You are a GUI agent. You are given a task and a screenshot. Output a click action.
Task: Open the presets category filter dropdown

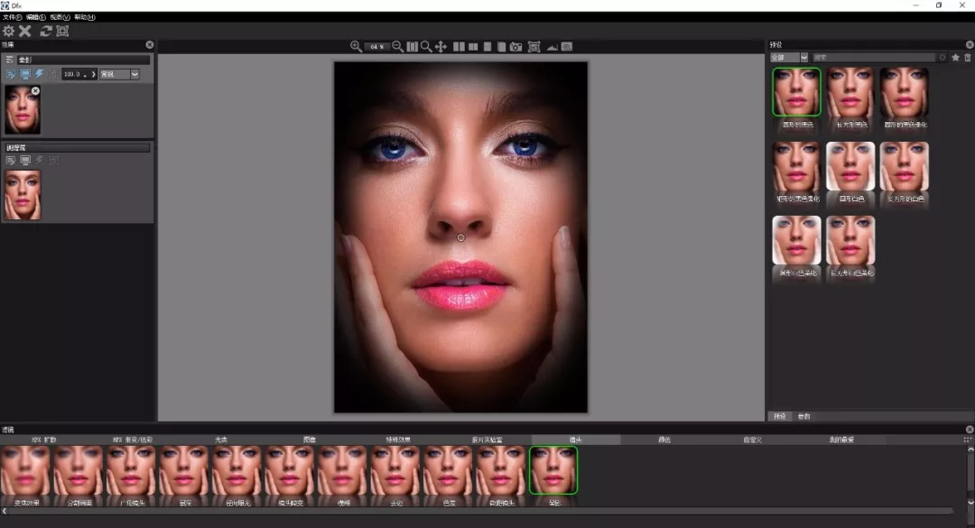(x=788, y=57)
